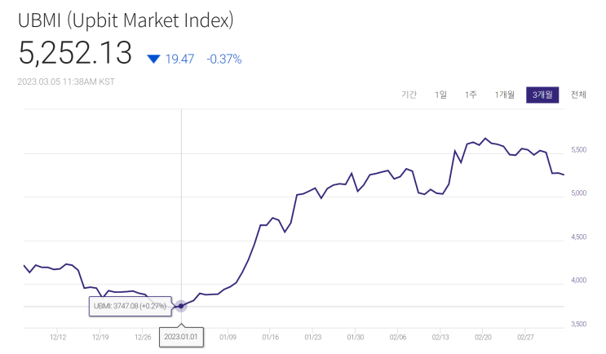Click the 02/20 x-axis date label

point(483,338)
